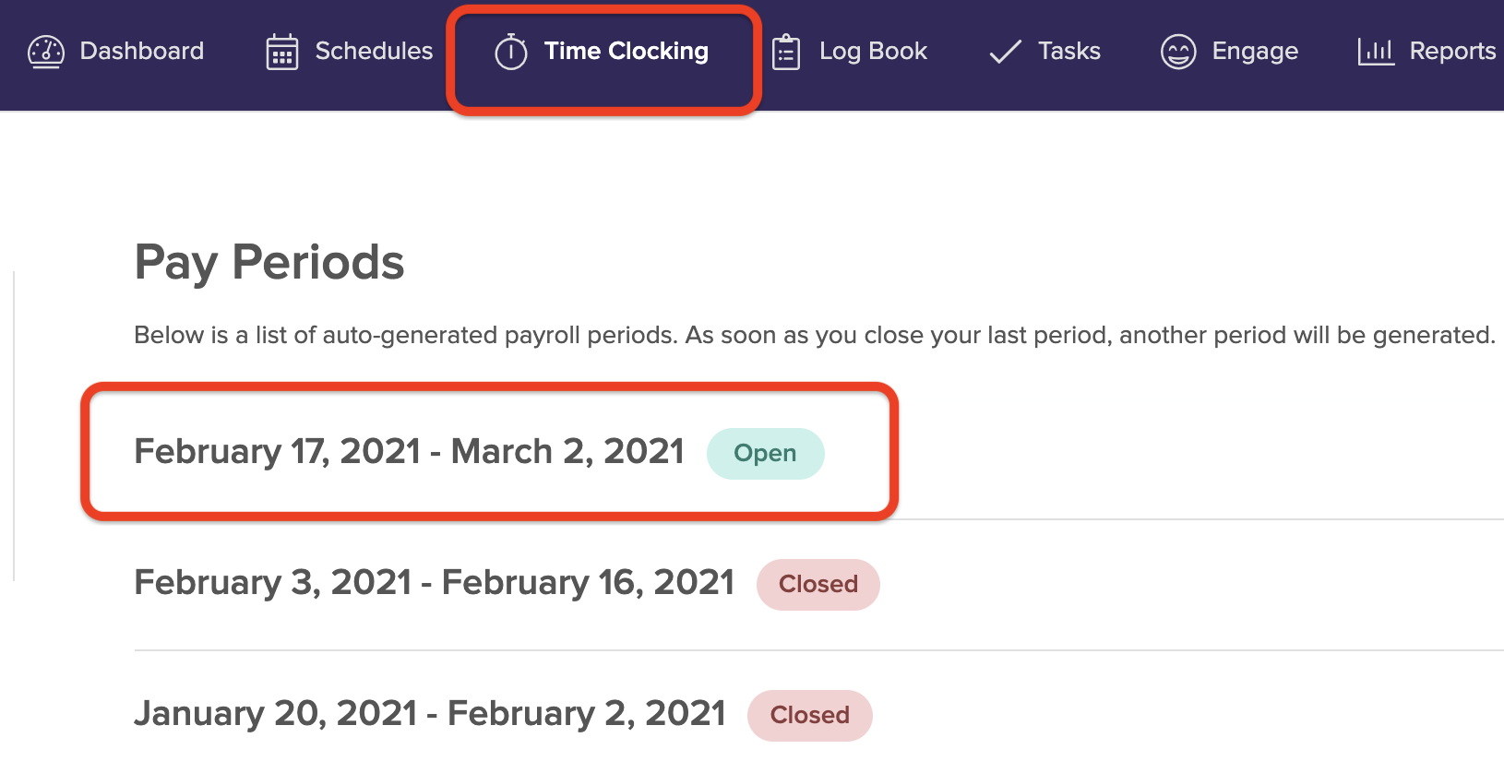This screenshot has width=1504, height=773.
Task: Click the Closed badge for February 3 period
Action: [x=818, y=584]
